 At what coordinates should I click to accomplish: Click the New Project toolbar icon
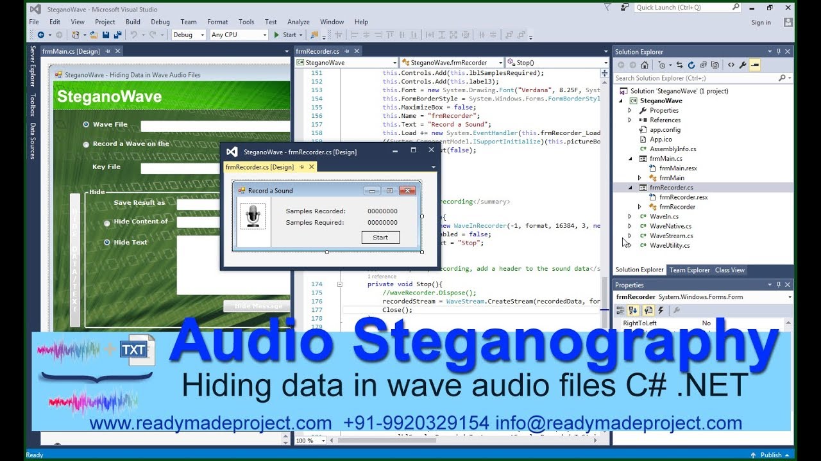(x=76, y=35)
